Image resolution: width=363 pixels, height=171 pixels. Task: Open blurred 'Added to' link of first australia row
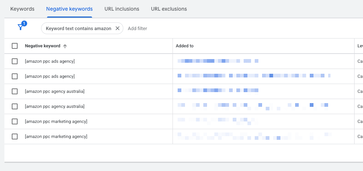tap(218, 91)
